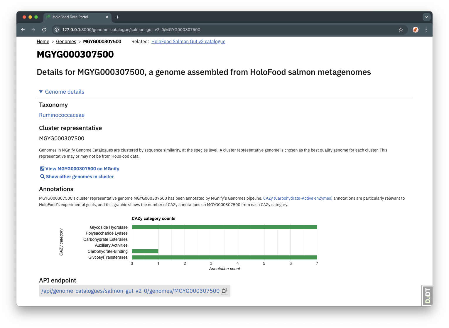
Task: Bookmark this page with the star icon
Action: point(401,30)
